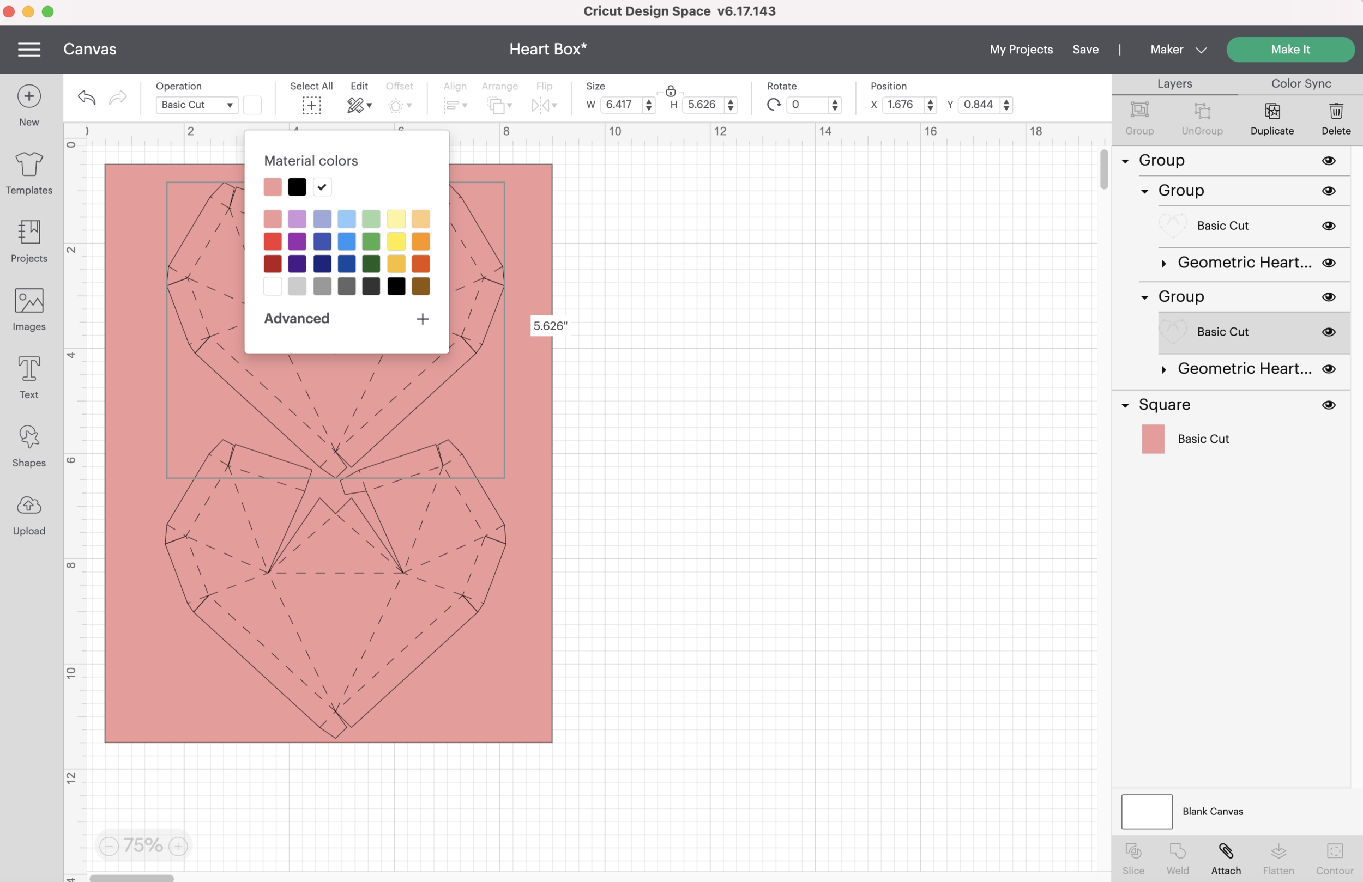Switch to the Color Sync tab
Screen dimensions: 1363x882
(1301, 83)
